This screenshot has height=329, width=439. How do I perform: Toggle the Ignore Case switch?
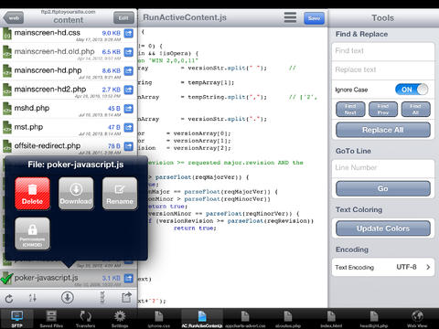pyautogui.click(x=412, y=90)
